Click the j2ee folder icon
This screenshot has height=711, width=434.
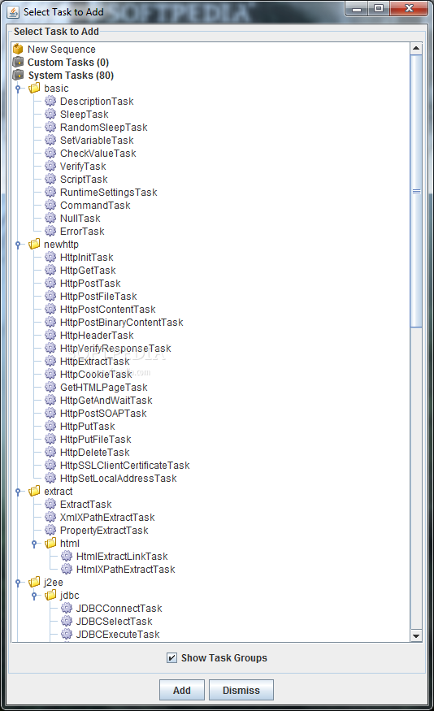click(34, 583)
